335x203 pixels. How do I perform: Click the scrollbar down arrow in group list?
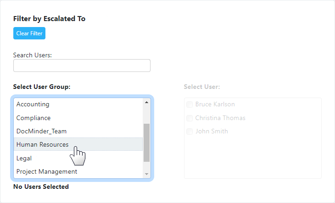click(x=146, y=174)
